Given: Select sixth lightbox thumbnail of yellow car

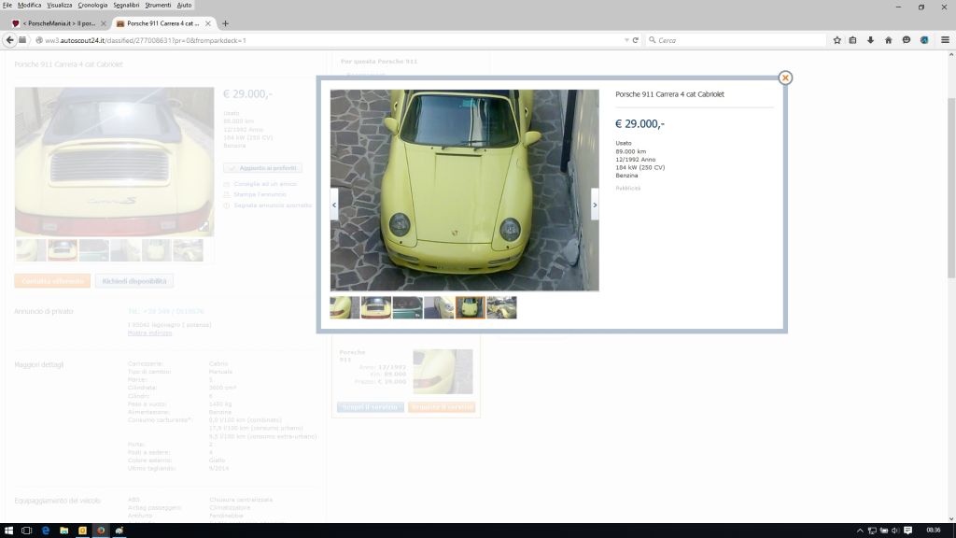Looking at the screenshot, I should (x=501, y=307).
